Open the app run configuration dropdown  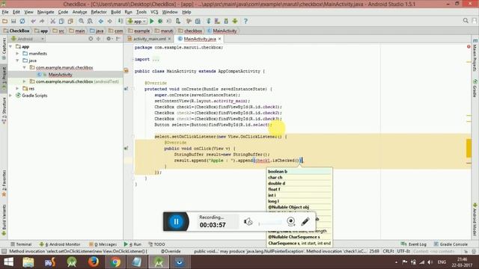click(137, 21)
